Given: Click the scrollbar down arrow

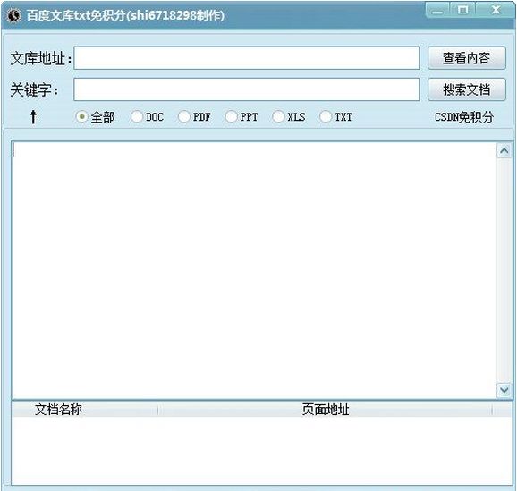Looking at the screenshot, I should tap(504, 390).
